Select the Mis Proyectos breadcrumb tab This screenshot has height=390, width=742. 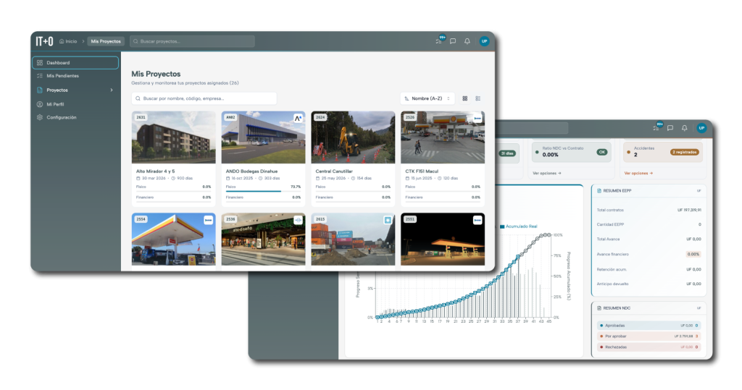coord(106,41)
